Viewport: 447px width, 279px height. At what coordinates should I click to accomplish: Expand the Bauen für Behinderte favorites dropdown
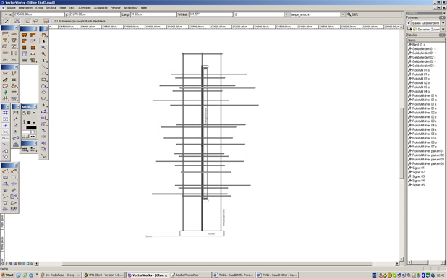[x=443, y=23]
